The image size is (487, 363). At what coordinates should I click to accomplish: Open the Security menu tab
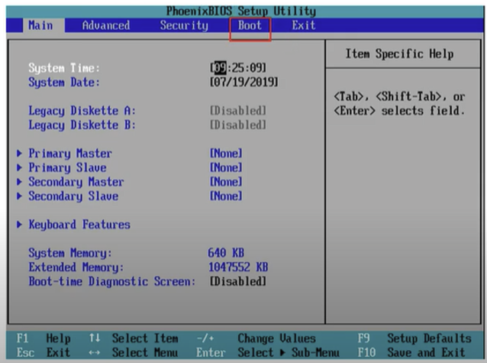coord(184,25)
